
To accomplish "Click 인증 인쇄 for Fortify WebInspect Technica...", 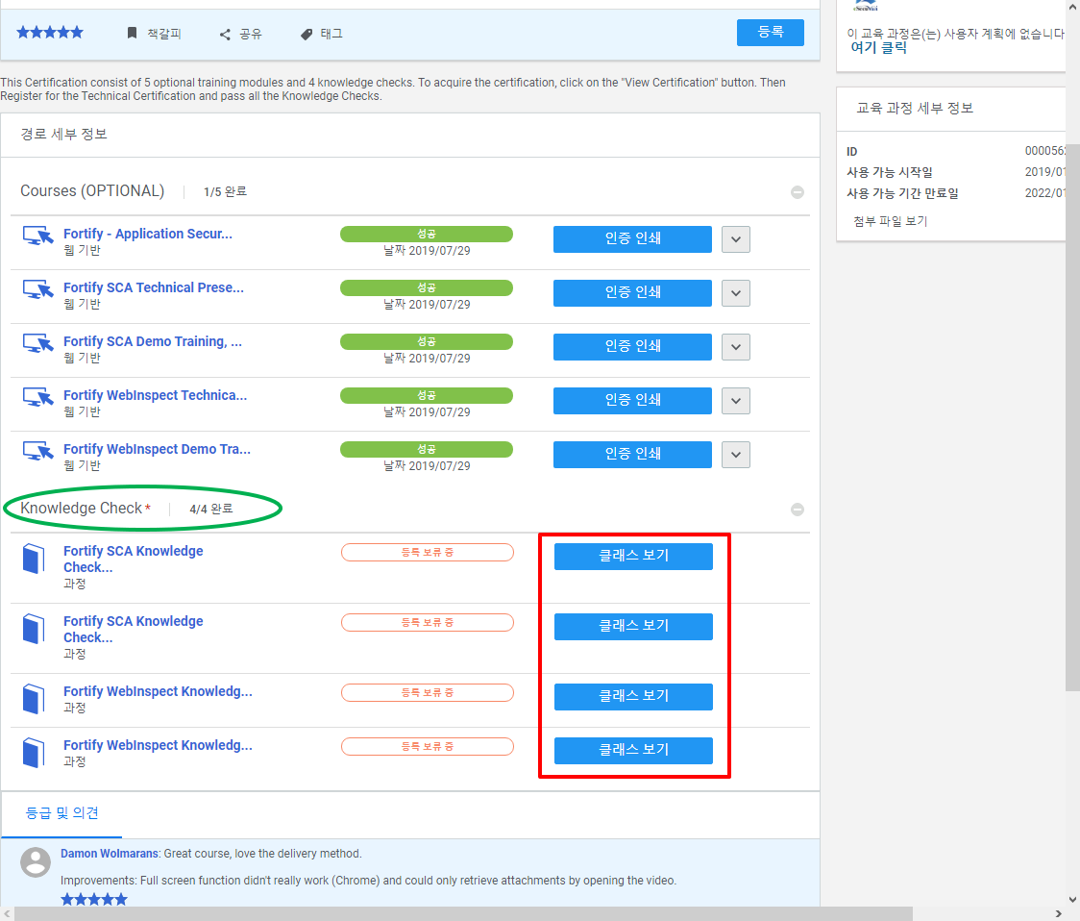I will (x=632, y=401).
